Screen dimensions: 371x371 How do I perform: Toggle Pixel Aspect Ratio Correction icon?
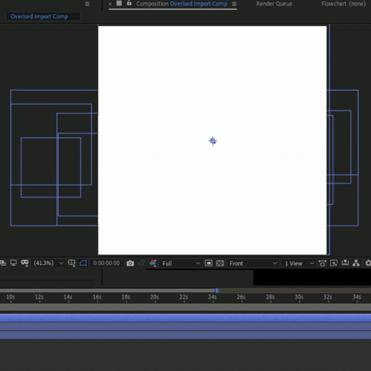point(322,263)
